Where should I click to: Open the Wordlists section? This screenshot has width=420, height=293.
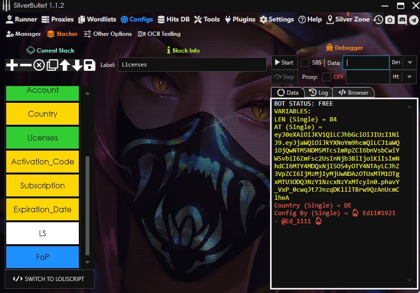tap(97, 19)
